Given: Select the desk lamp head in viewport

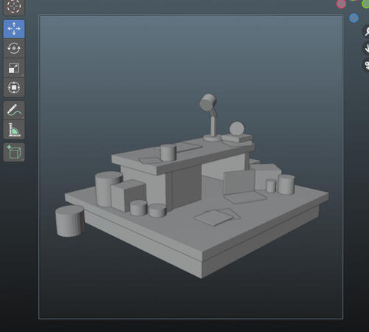Looking at the screenshot, I should [208, 102].
